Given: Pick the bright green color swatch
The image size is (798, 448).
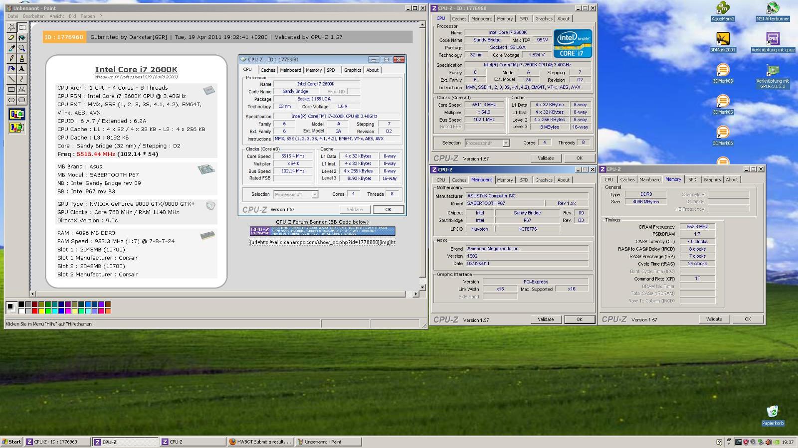Looking at the screenshot, I should click(48, 311).
